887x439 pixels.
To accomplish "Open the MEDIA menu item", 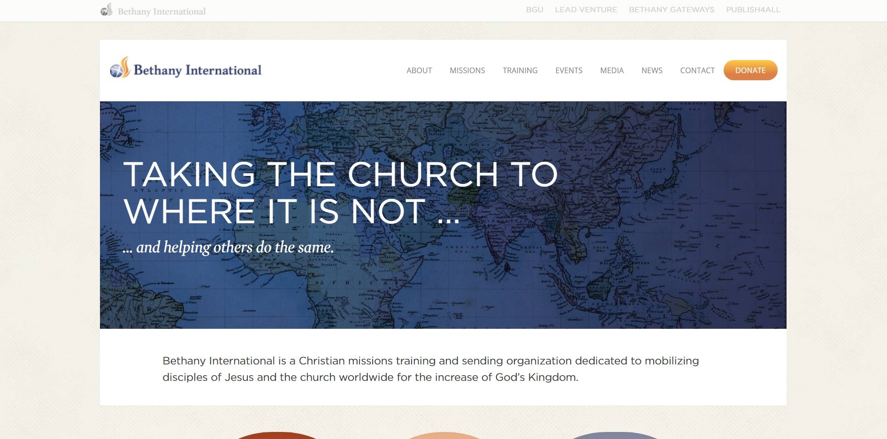I will point(612,70).
